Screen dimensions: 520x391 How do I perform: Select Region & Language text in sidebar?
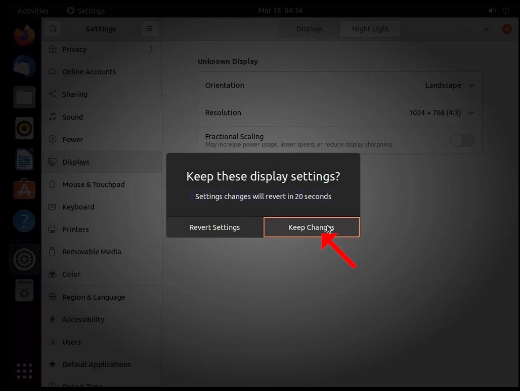pyautogui.click(x=94, y=297)
